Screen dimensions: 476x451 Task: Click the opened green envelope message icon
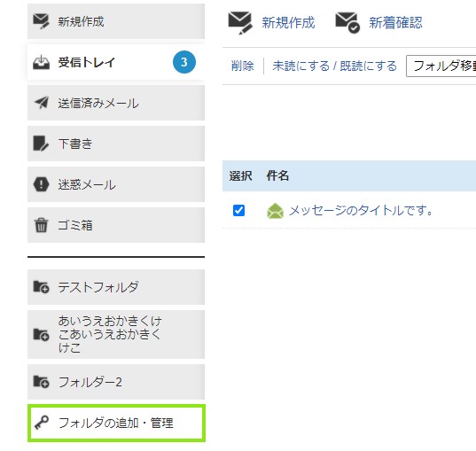275,211
